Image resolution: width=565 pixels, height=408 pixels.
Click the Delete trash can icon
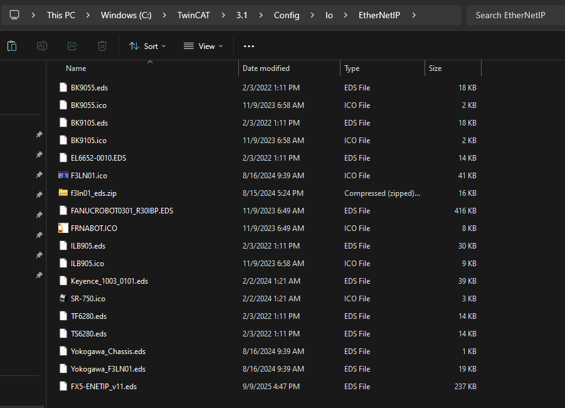click(102, 46)
